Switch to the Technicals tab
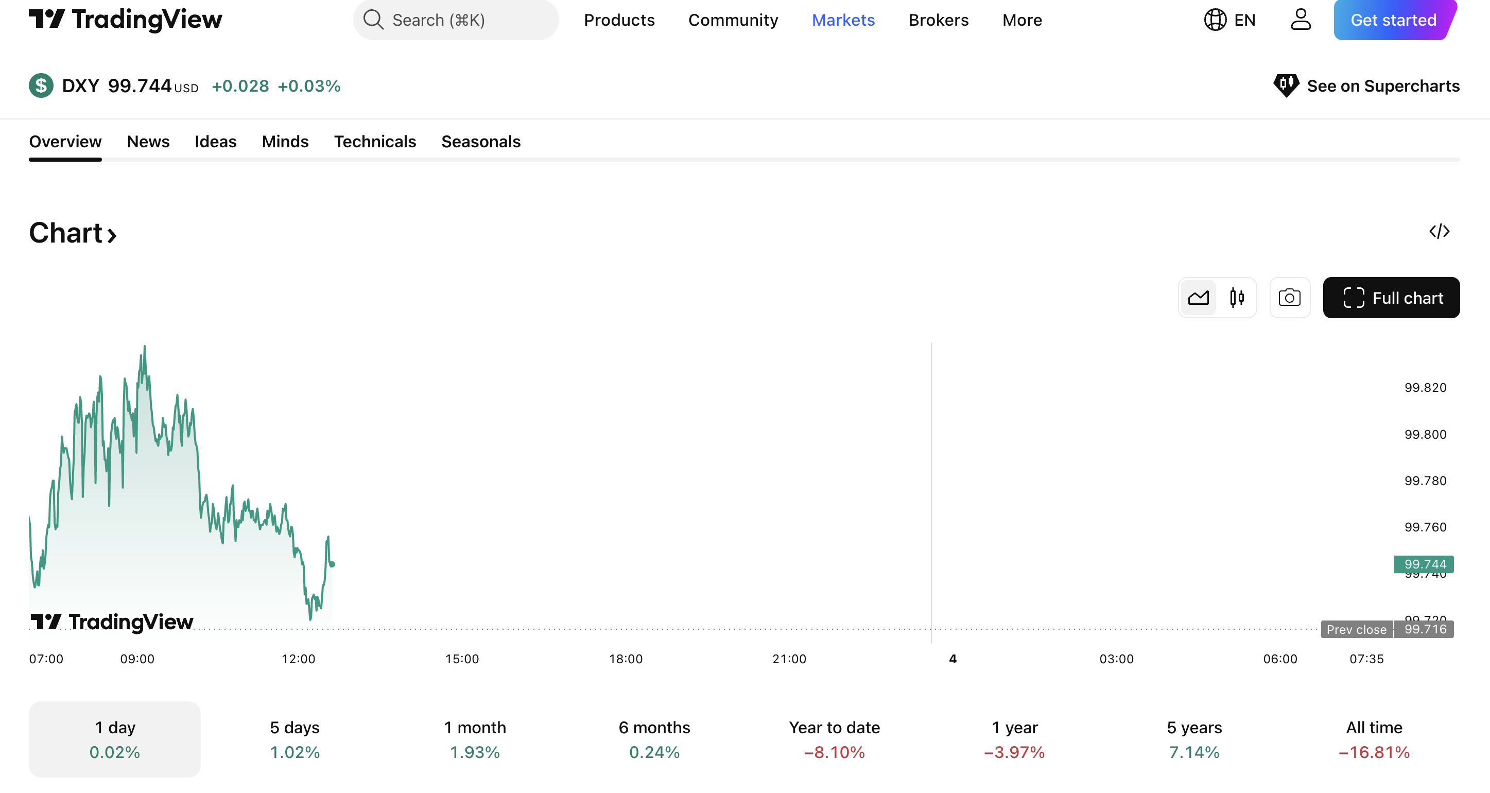The height and width of the screenshot is (793, 1490). click(x=375, y=142)
